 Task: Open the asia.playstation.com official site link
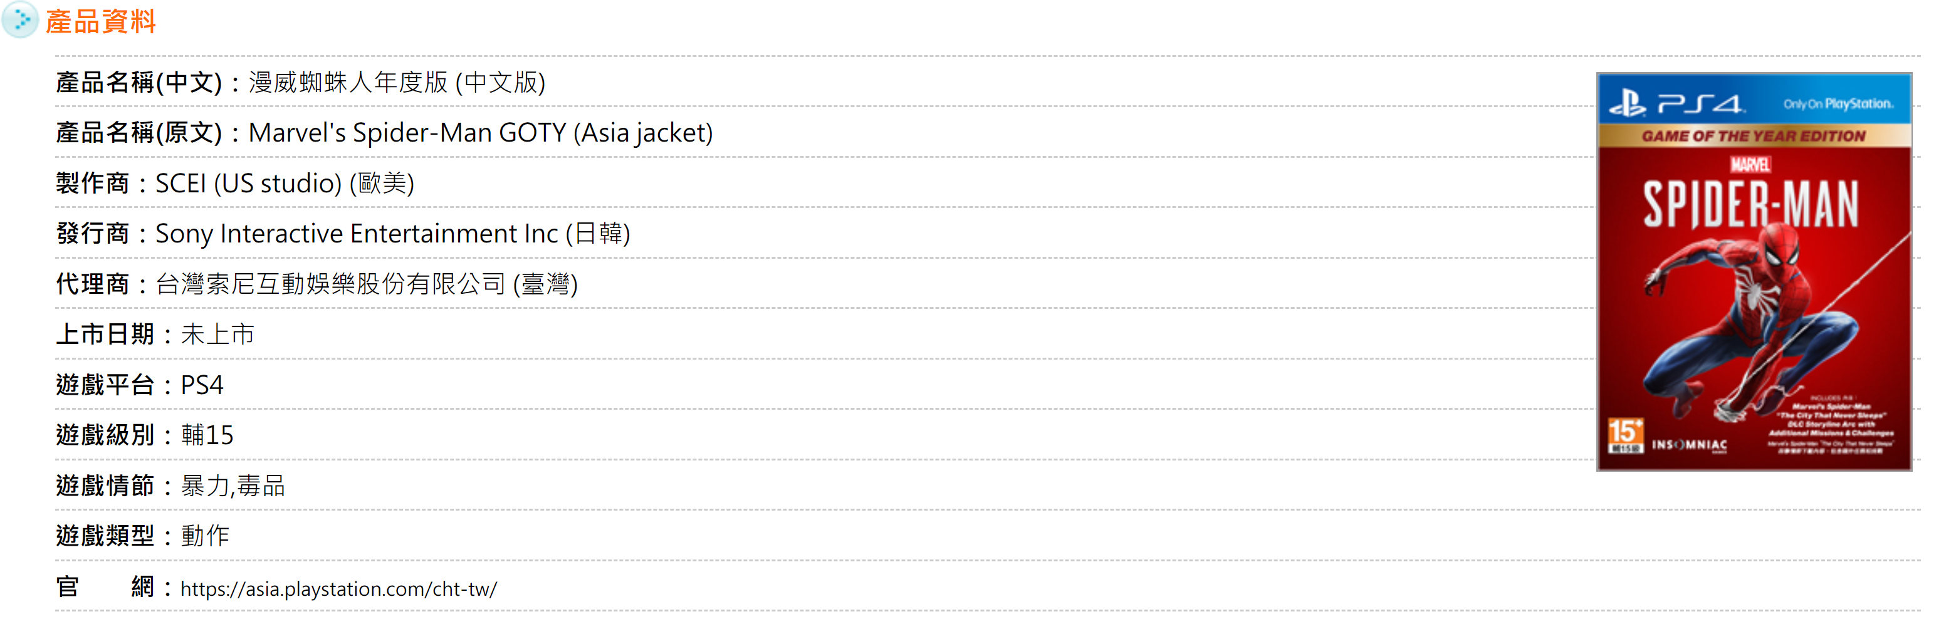[338, 588]
